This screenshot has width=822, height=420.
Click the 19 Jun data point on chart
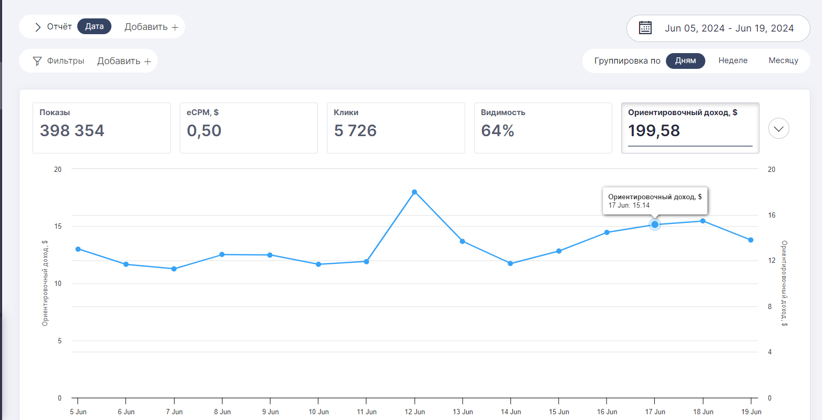[x=751, y=240]
